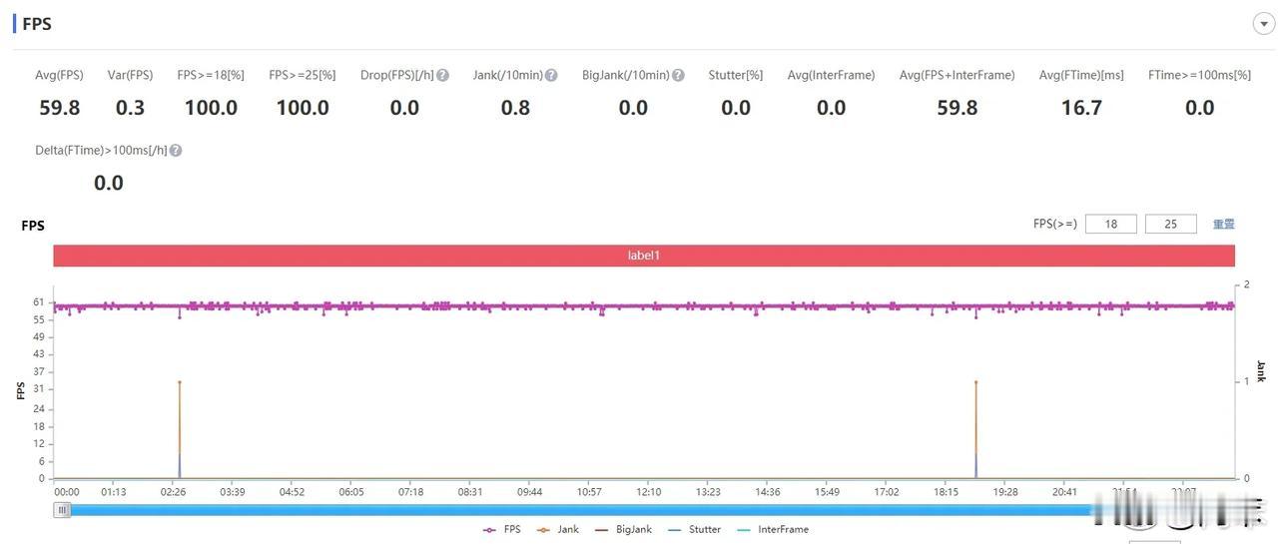Click the blue reset link beside thresholds

(1224, 224)
